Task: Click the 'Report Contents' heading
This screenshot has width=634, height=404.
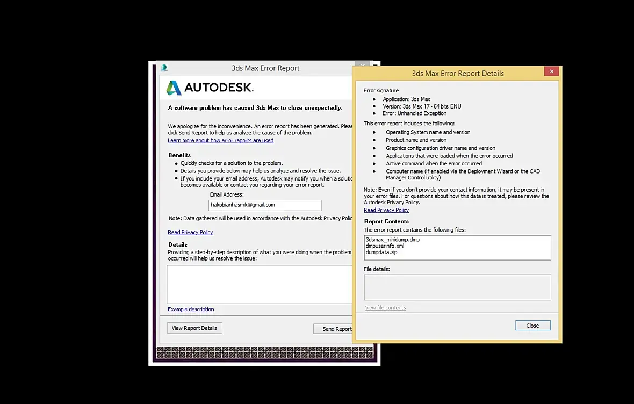Action: click(x=386, y=222)
